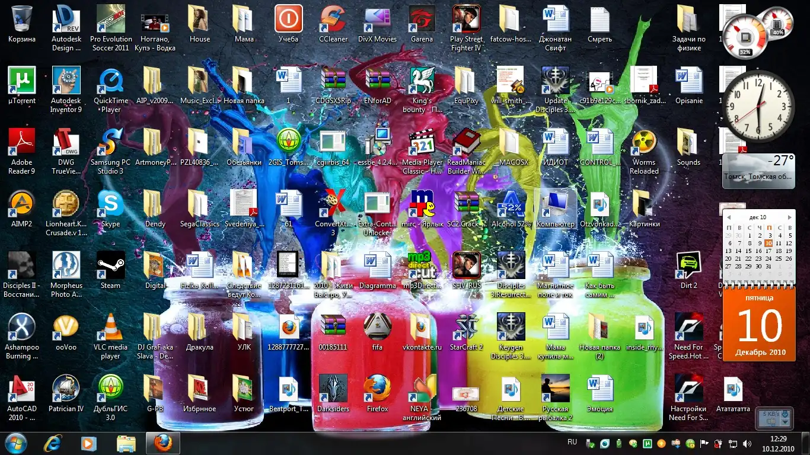Click the QuickTime Player icon
Image resolution: width=810 pixels, height=455 pixels.
tap(110, 81)
